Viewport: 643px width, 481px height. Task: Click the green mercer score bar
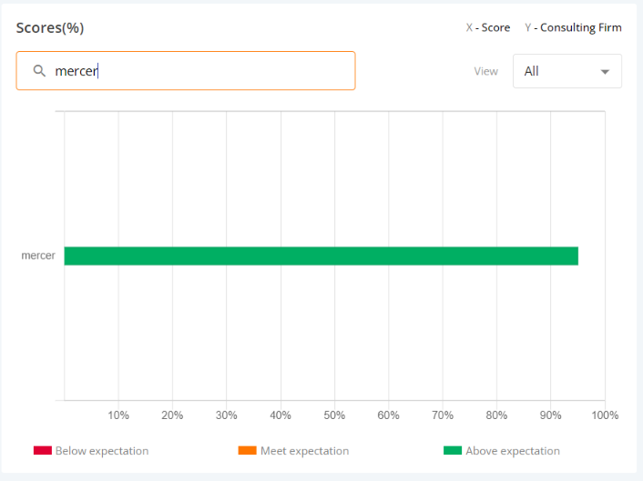(321, 256)
